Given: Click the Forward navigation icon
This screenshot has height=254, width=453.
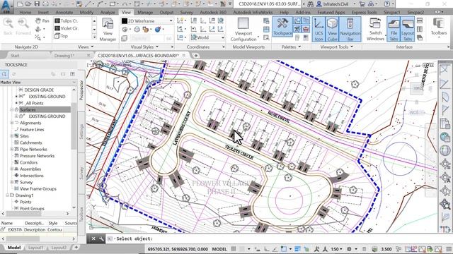Looking at the screenshot, I should point(23,27).
